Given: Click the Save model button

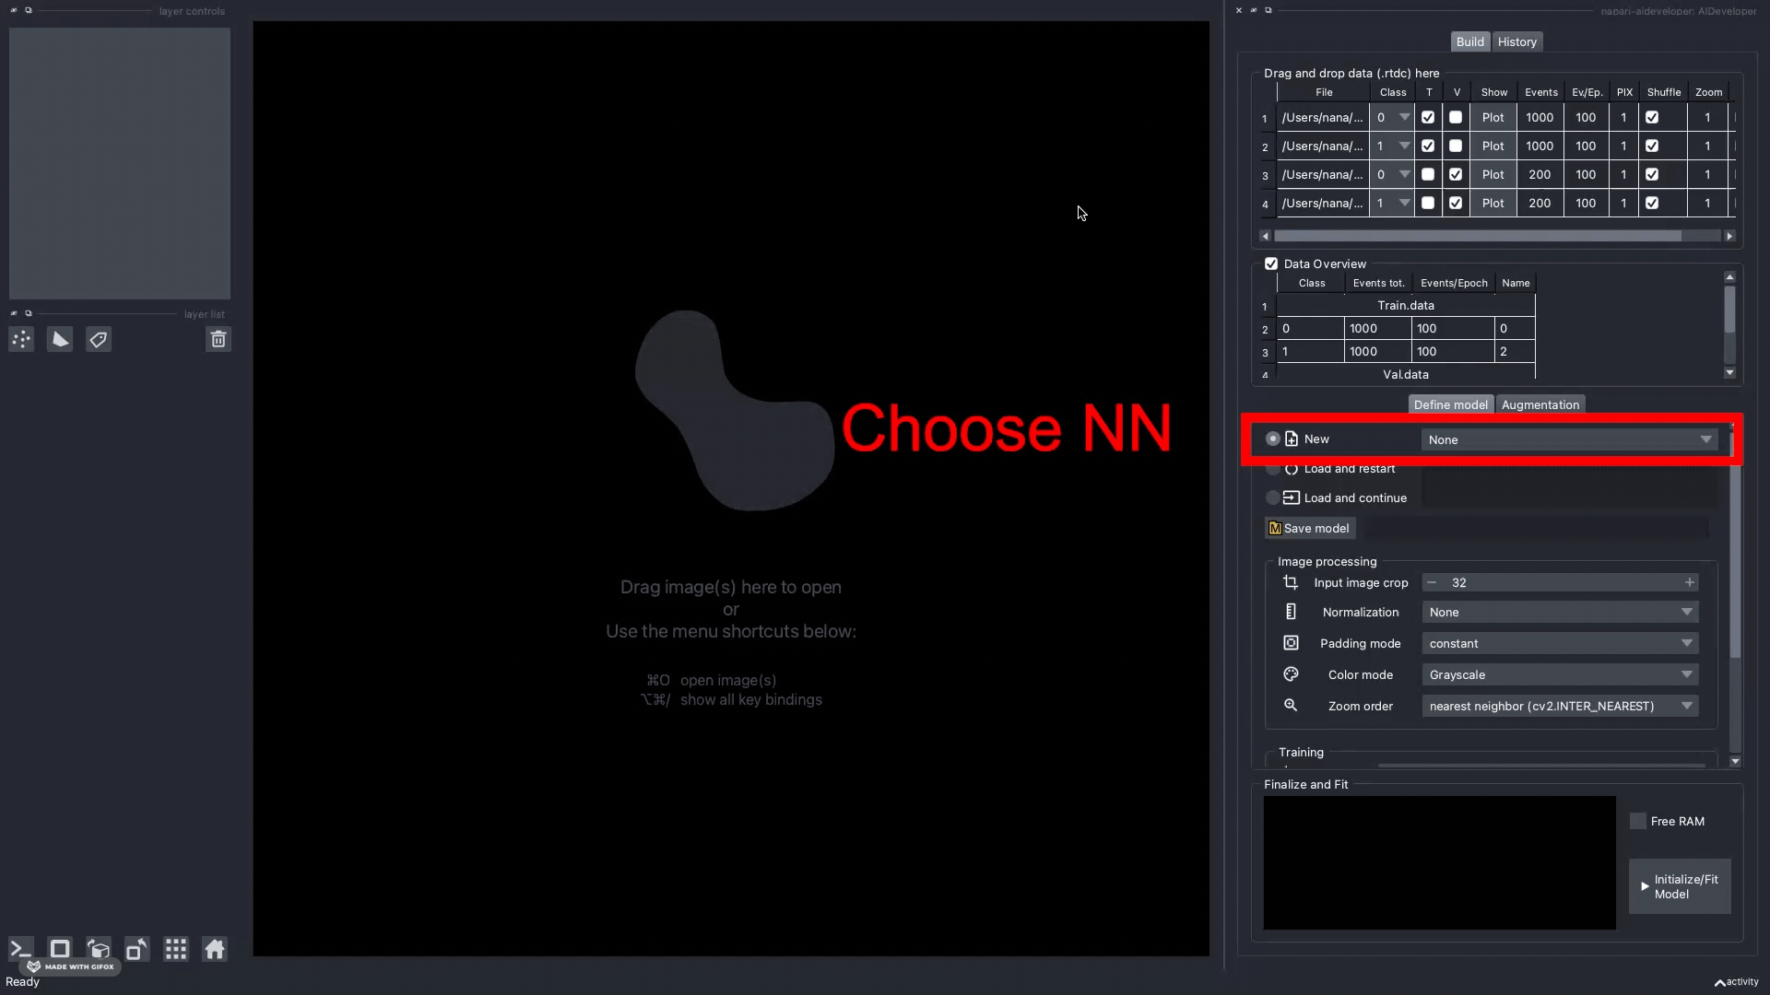Looking at the screenshot, I should click(1309, 529).
